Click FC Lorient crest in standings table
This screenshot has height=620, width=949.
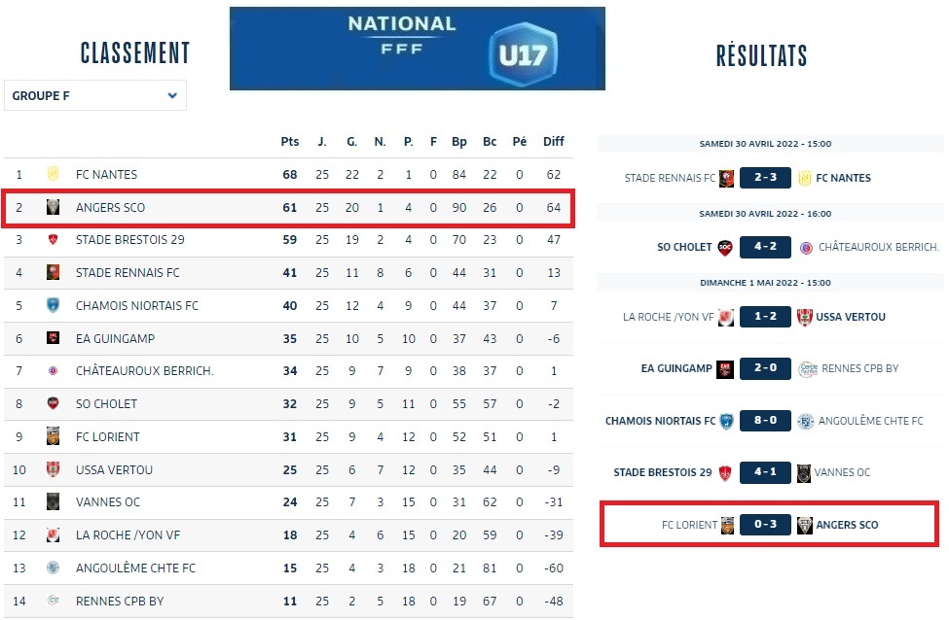click(54, 437)
